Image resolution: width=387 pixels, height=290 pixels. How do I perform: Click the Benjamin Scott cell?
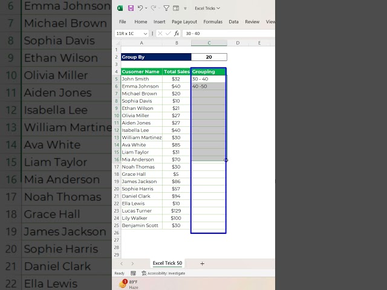coord(141,225)
